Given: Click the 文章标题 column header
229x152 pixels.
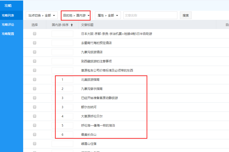Looking at the screenshot, I should click(x=87, y=25).
